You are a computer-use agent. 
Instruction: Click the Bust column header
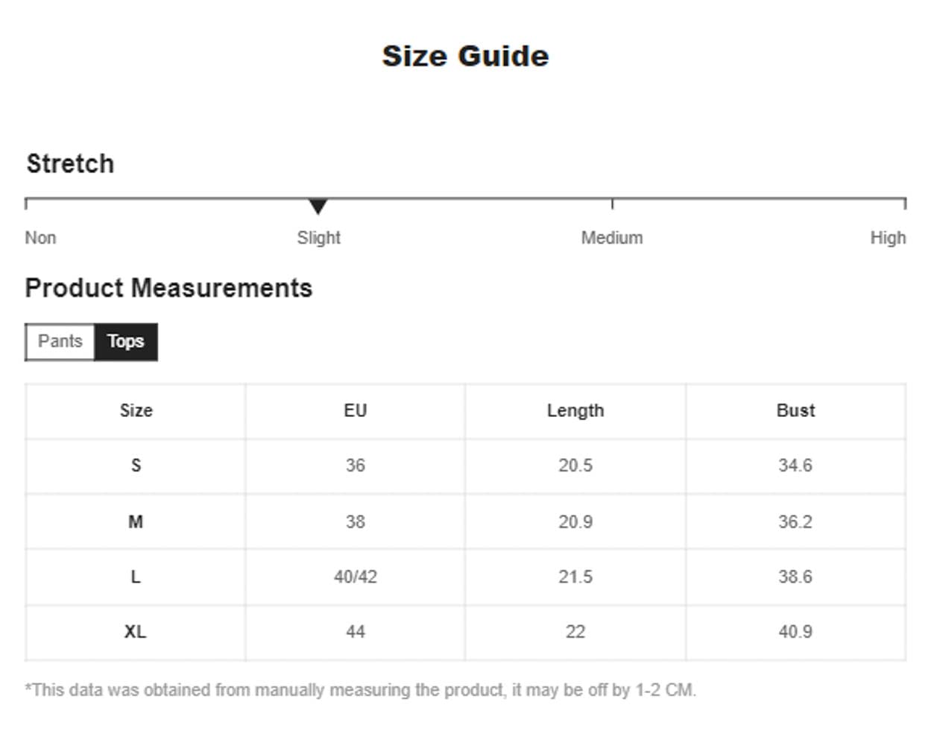tap(795, 411)
